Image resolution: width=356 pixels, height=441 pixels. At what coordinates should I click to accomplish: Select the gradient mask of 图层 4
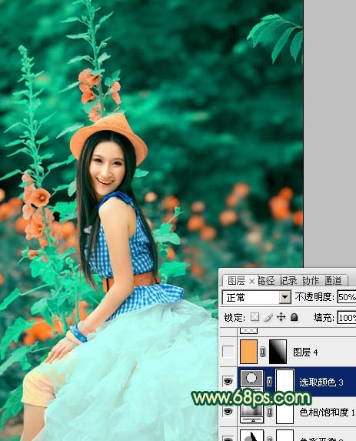click(x=278, y=352)
